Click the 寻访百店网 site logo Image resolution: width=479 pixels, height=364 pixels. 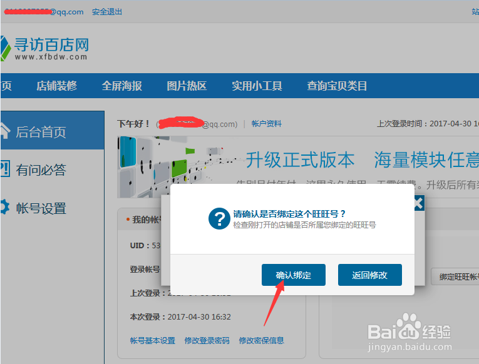click(44, 48)
